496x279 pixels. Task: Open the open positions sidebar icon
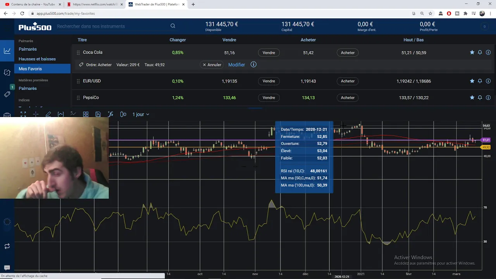(7, 72)
